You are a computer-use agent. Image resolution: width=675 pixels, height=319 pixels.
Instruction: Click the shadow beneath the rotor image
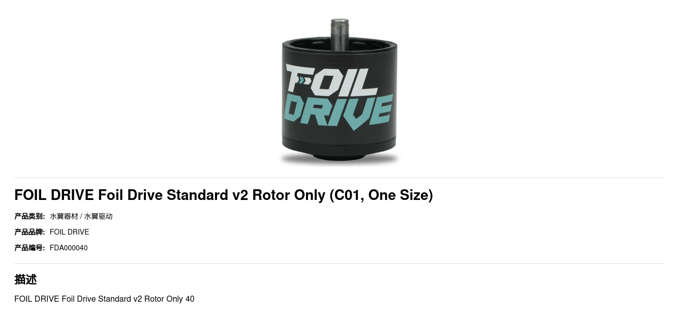[339, 160]
